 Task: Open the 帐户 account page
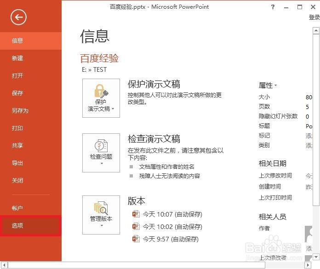(31, 208)
